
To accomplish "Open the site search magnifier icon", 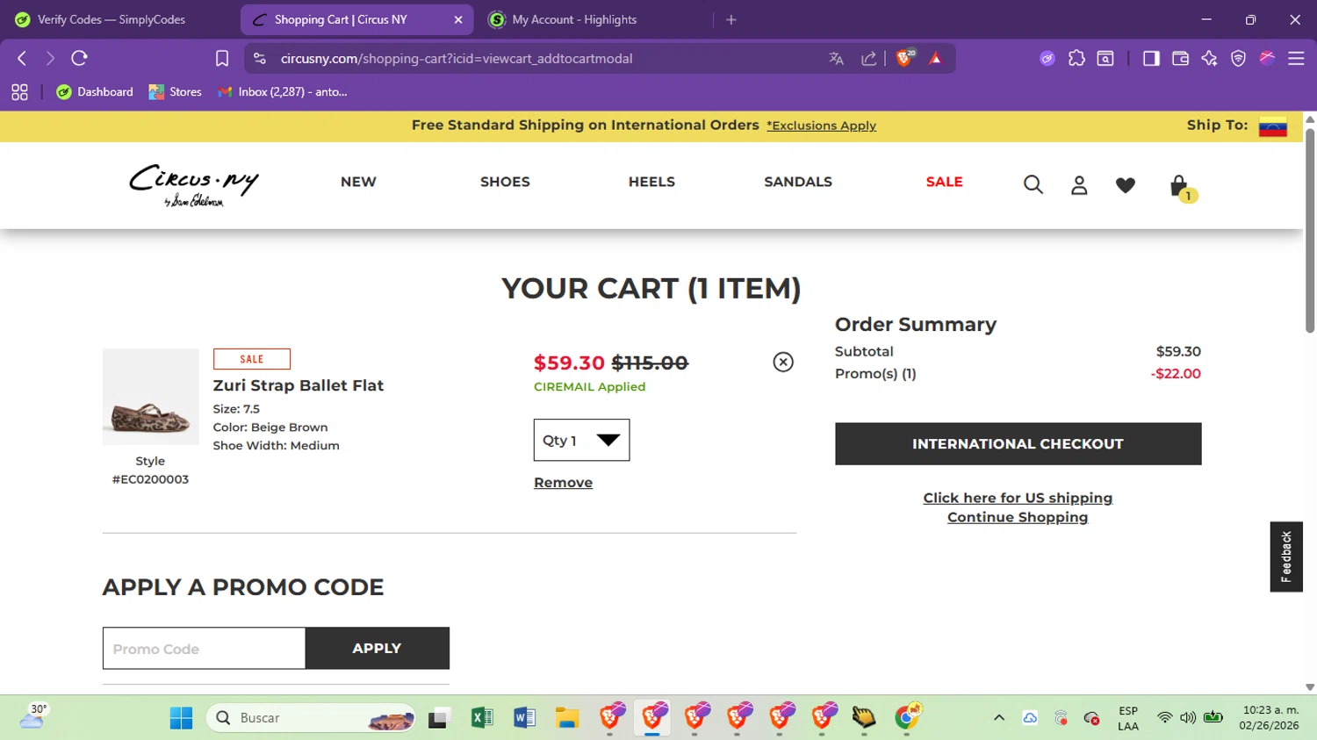I will 1033,184.
